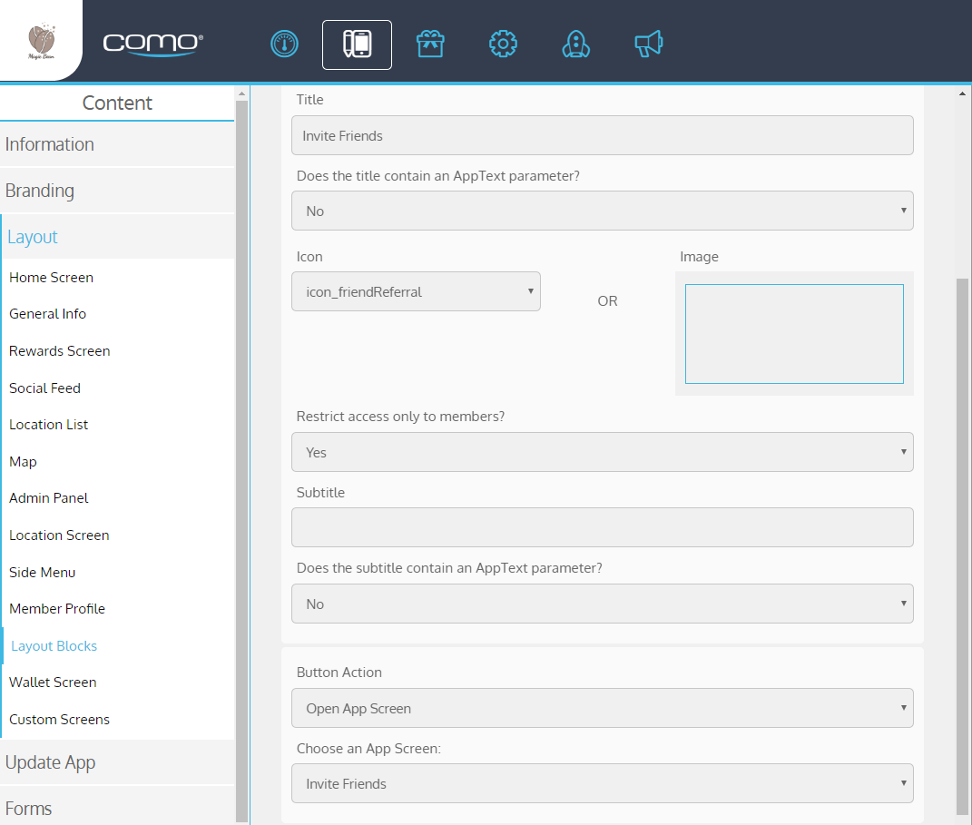972x825 pixels.
Task: Expand the Choose an App Screen dropdown
Action: 602,783
